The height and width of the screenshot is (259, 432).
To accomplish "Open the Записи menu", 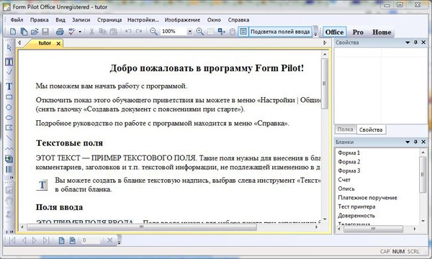I will [81, 20].
